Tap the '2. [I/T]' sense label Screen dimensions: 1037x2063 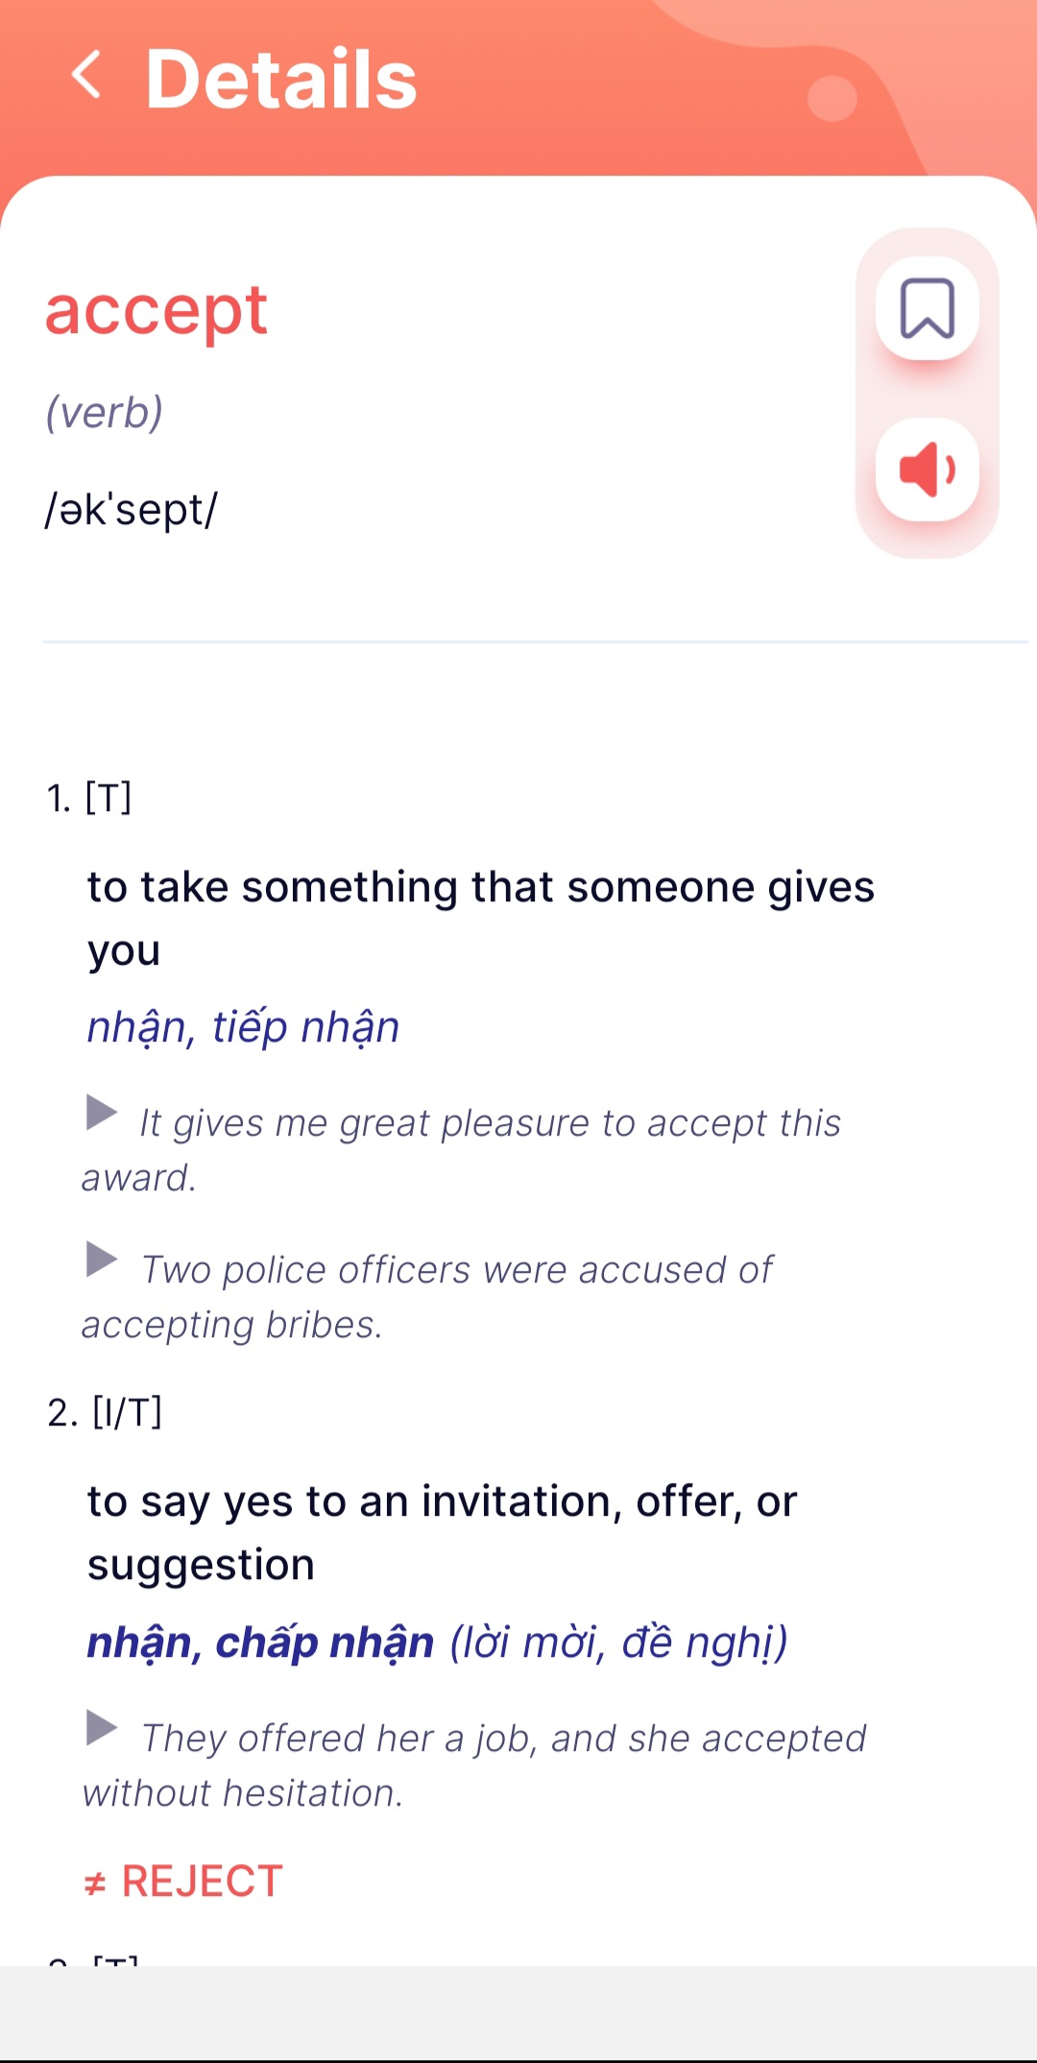pyautogui.click(x=105, y=1412)
